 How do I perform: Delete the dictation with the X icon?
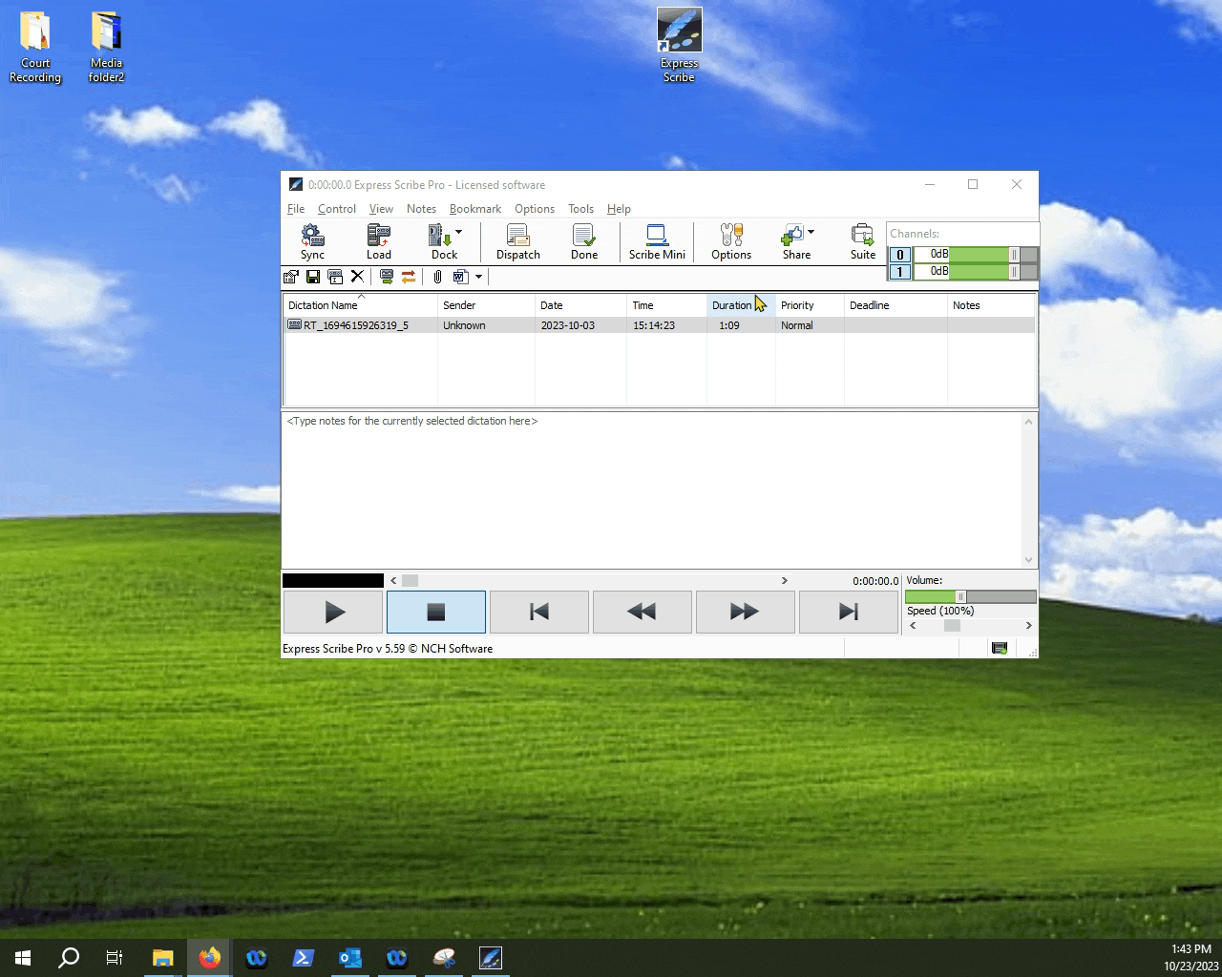tap(357, 277)
